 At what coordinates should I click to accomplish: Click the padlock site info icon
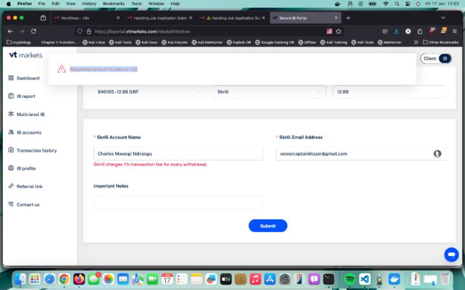pos(88,32)
